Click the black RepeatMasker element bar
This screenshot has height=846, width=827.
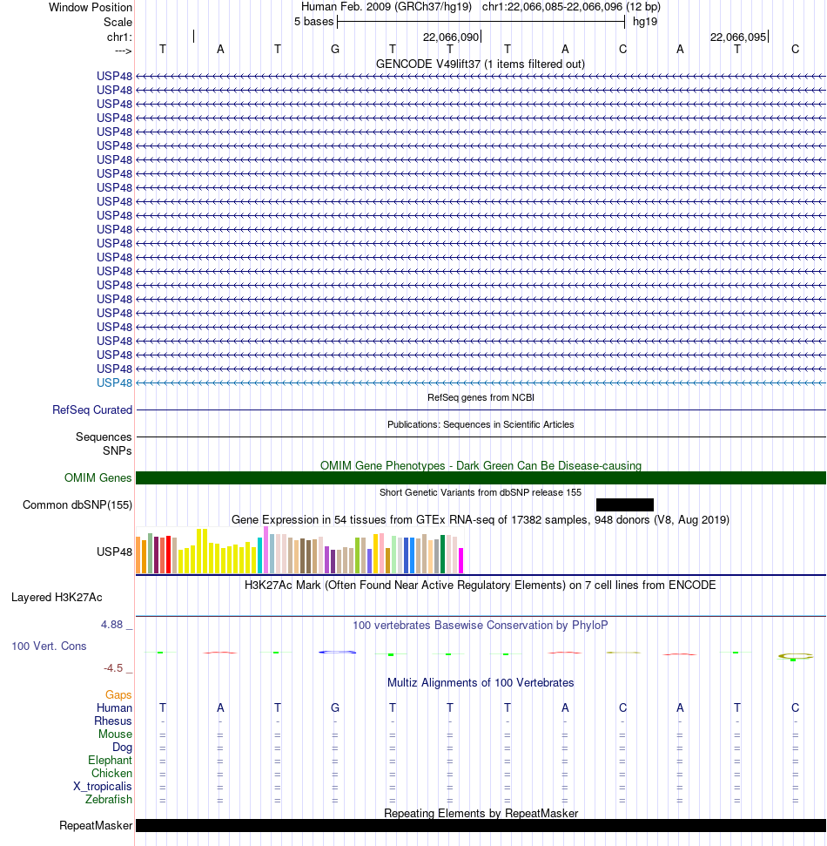481,825
